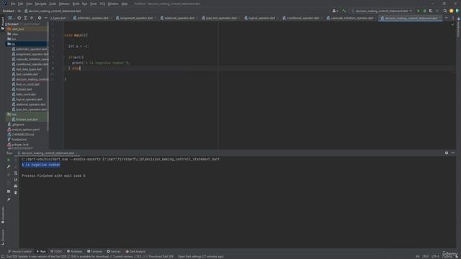The width and height of the screenshot is (461, 259).
Task: Open the Dart Analysis tool window
Action: [135, 251]
